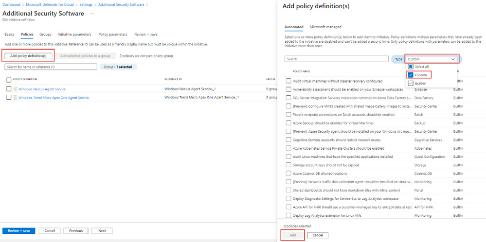Screen dimensions: 486x242
Task: Click the blue Review + save button
Action: pyautogui.click(x=18, y=231)
